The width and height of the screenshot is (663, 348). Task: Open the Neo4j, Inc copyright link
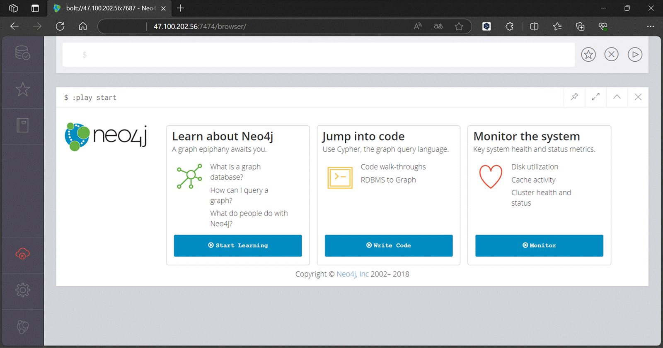point(352,274)
